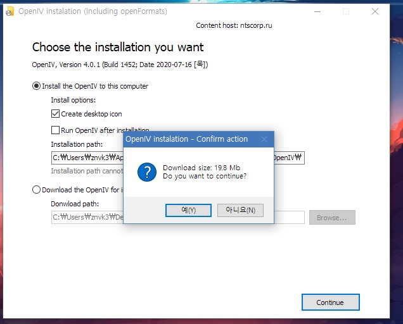Screen dimensions: 403x324
Task: Click the OpenIV installer title bar icon
Action: (10, 11)
